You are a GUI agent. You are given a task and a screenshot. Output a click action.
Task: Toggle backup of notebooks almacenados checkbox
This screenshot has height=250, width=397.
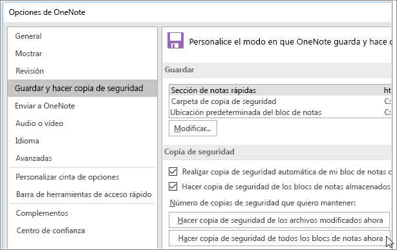tap(173, 187)
